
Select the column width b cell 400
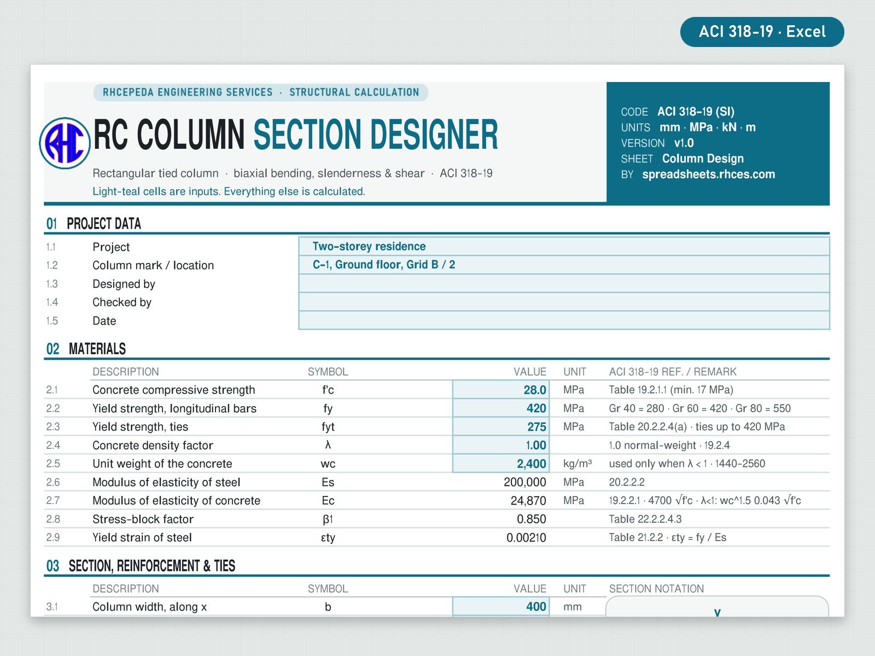point(501,606)
